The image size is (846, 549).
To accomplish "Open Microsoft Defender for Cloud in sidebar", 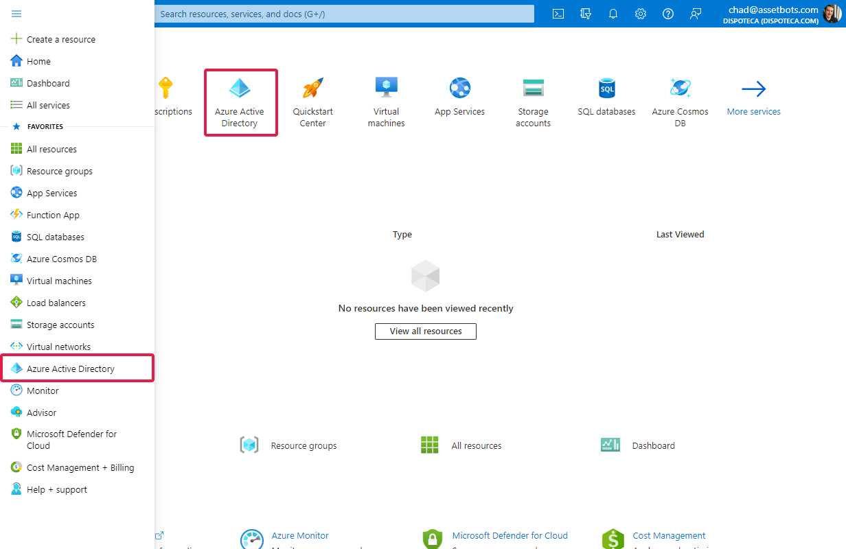I will 77,440.
